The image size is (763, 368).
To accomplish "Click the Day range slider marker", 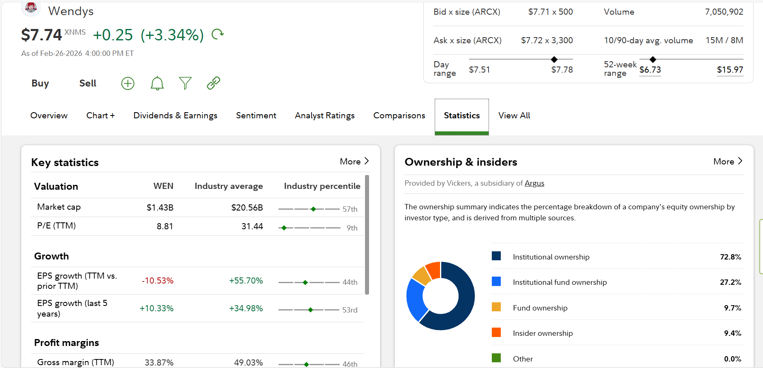I will [x=554, y=60].
